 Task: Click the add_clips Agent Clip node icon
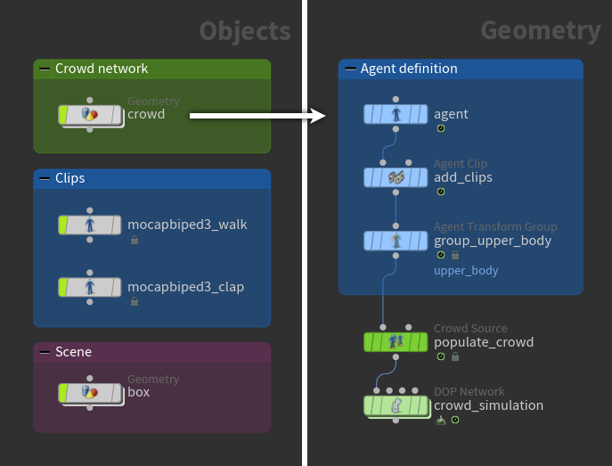(x=396, y=177)
